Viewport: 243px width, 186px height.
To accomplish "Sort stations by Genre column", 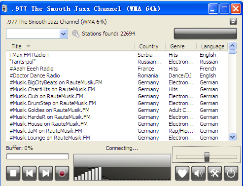I will (181, 46).
